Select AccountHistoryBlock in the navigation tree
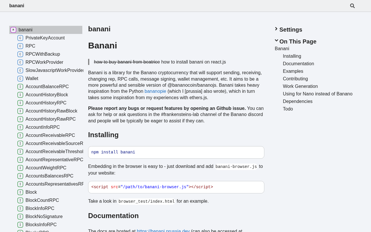This screenshot has height=232, width=371. 47,95
